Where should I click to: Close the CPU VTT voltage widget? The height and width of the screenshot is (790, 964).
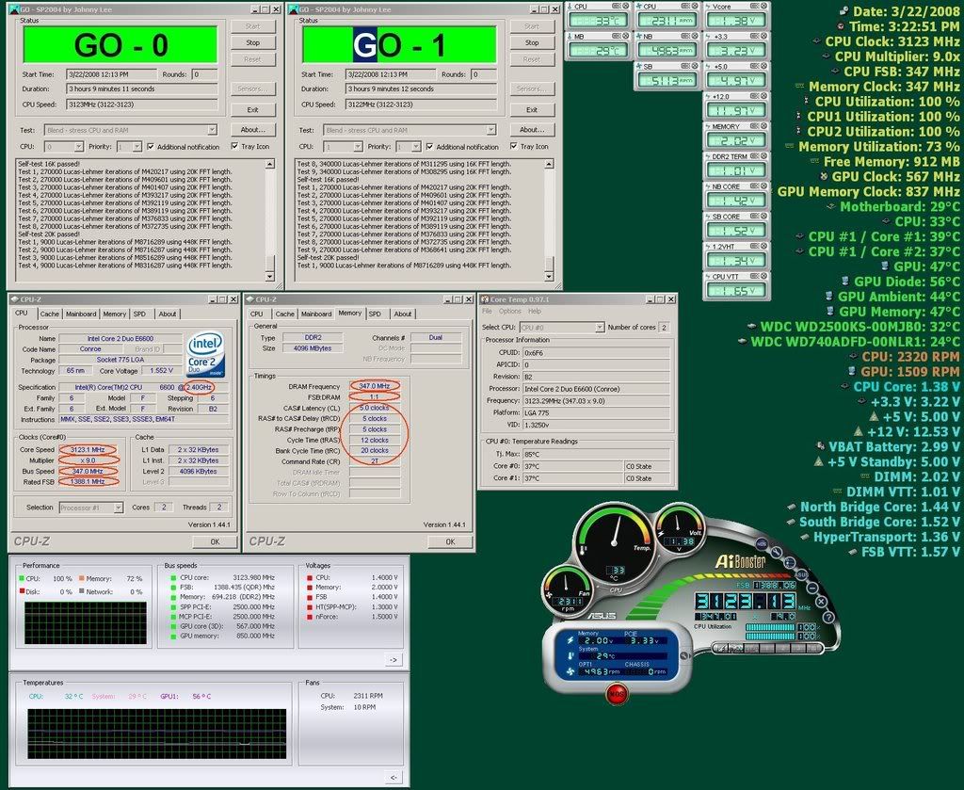(x=763, y=277)
